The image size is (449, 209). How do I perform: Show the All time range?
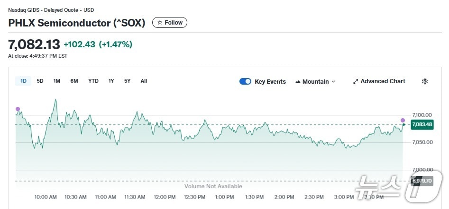pyautogui.click(x=144, y=81)
